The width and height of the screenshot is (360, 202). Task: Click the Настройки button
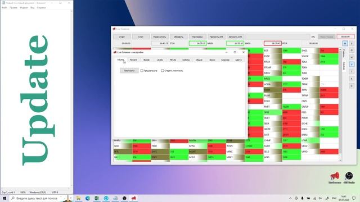point(197,36)
